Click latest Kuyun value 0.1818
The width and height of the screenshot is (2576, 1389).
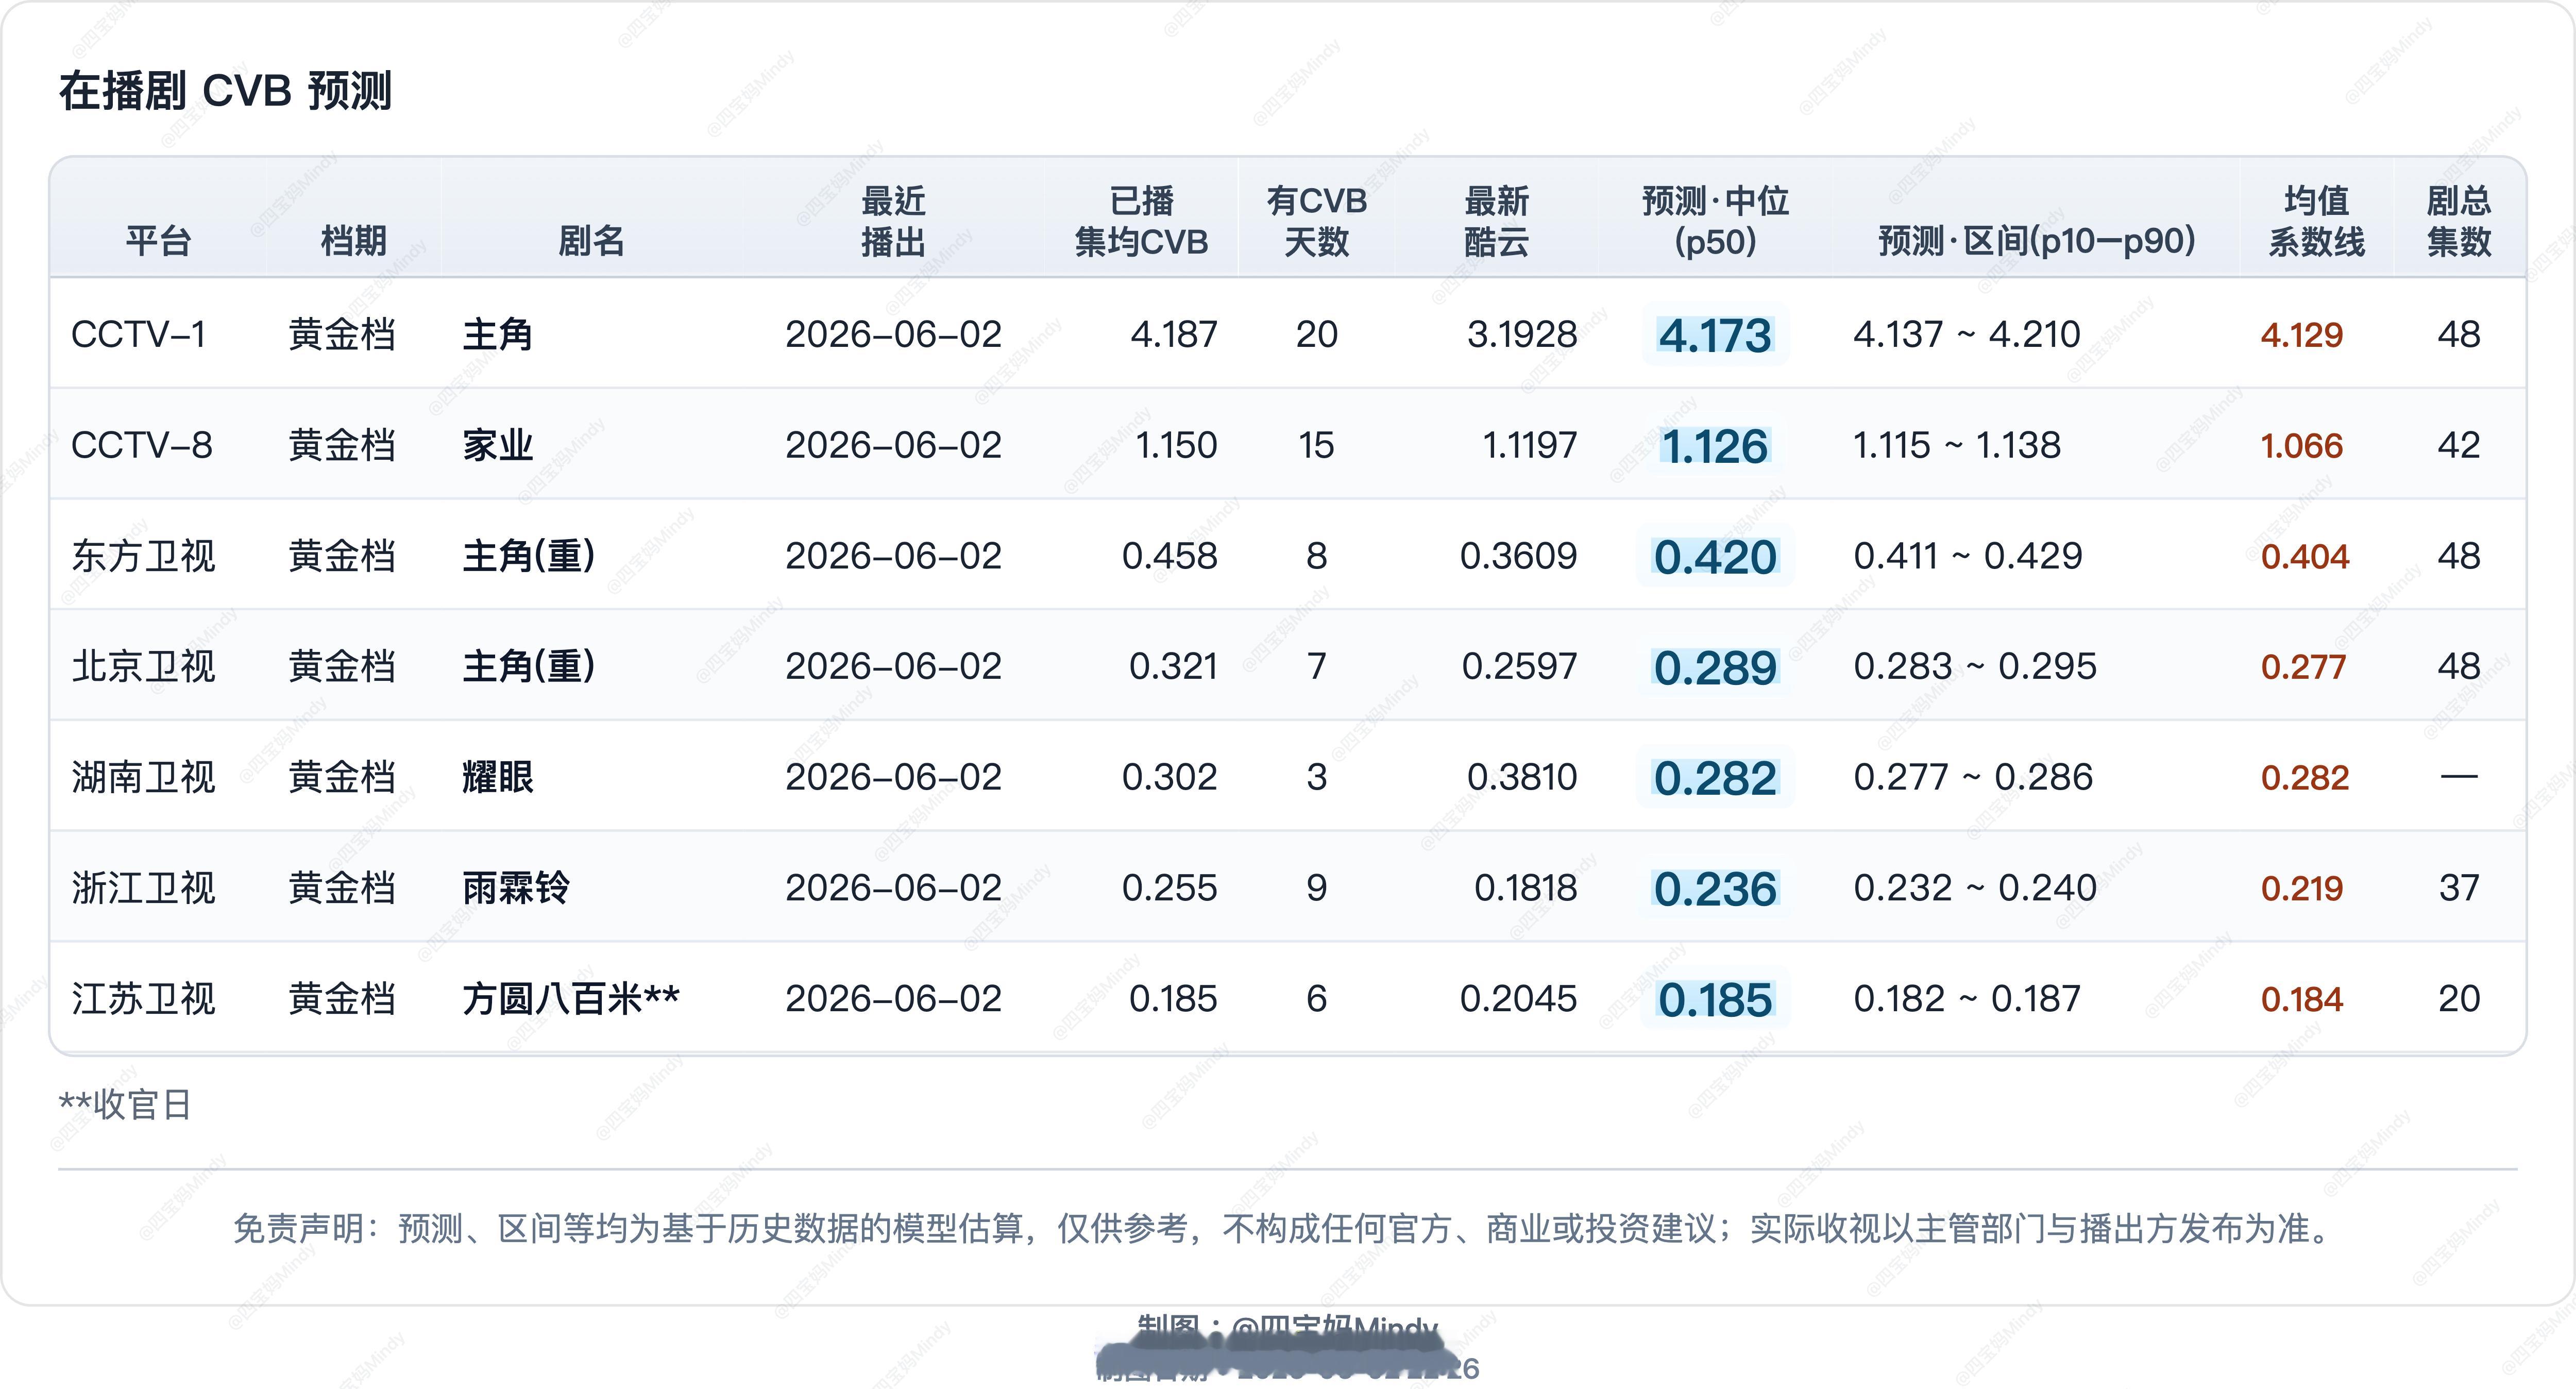(1525, 889)
